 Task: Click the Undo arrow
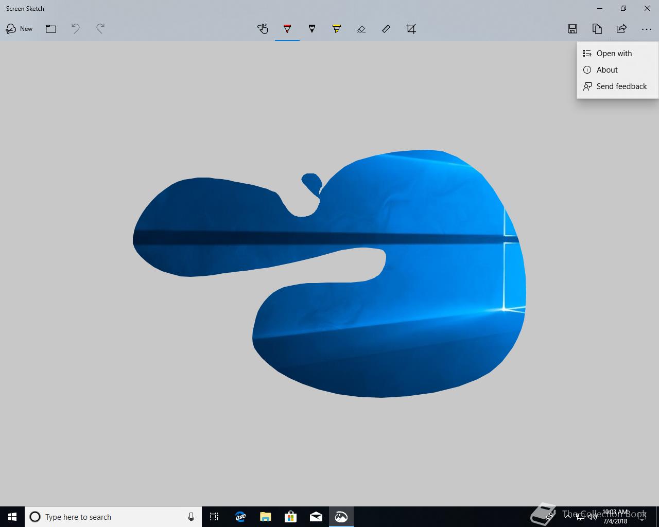76,29
